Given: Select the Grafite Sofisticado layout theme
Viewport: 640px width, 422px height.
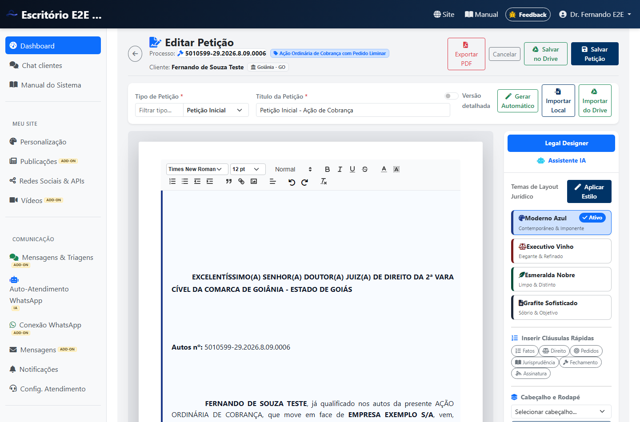Looking at the screenshot, I should pyautogui.click(x=561, y=307).
